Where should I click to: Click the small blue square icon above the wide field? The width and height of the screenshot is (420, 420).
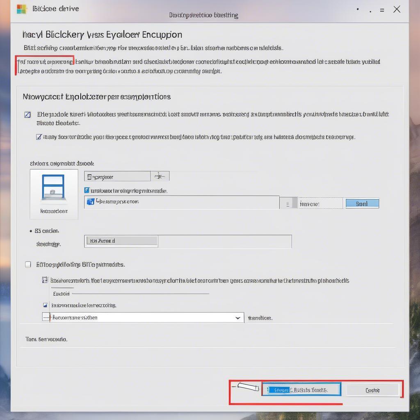point(87,190)
